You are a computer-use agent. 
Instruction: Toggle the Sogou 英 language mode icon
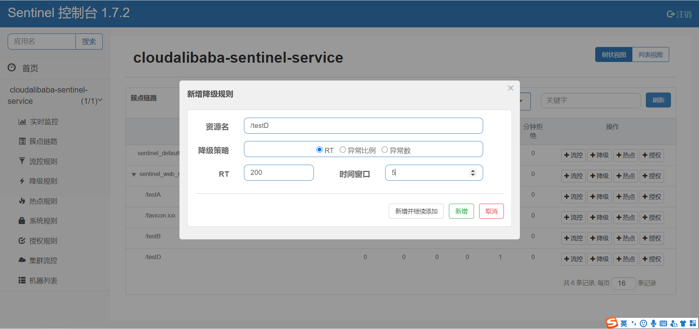(x=624, y=324)
